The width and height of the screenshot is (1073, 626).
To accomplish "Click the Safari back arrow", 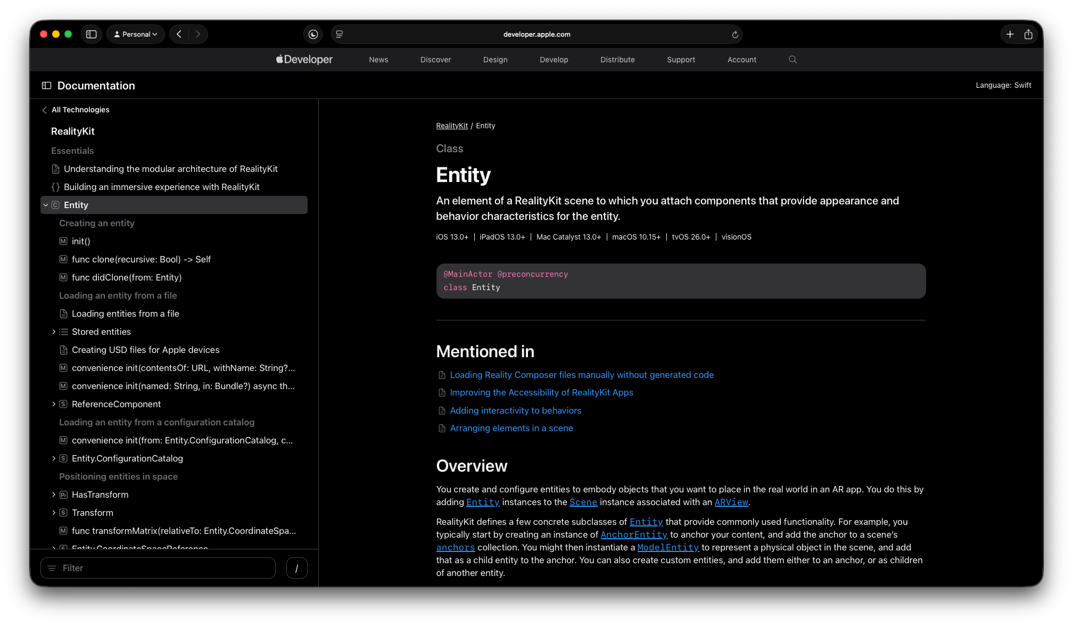I will (x=179, y=34).
